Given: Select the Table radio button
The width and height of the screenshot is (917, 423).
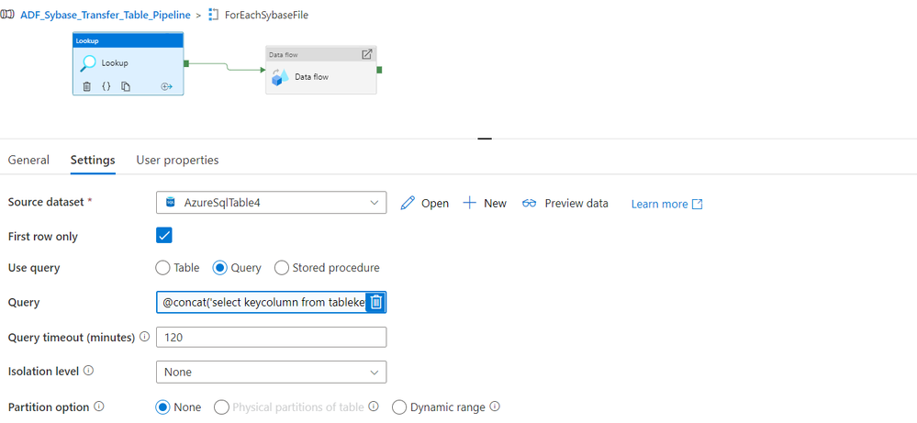Looking at the screenshot, I should point(163,268).
